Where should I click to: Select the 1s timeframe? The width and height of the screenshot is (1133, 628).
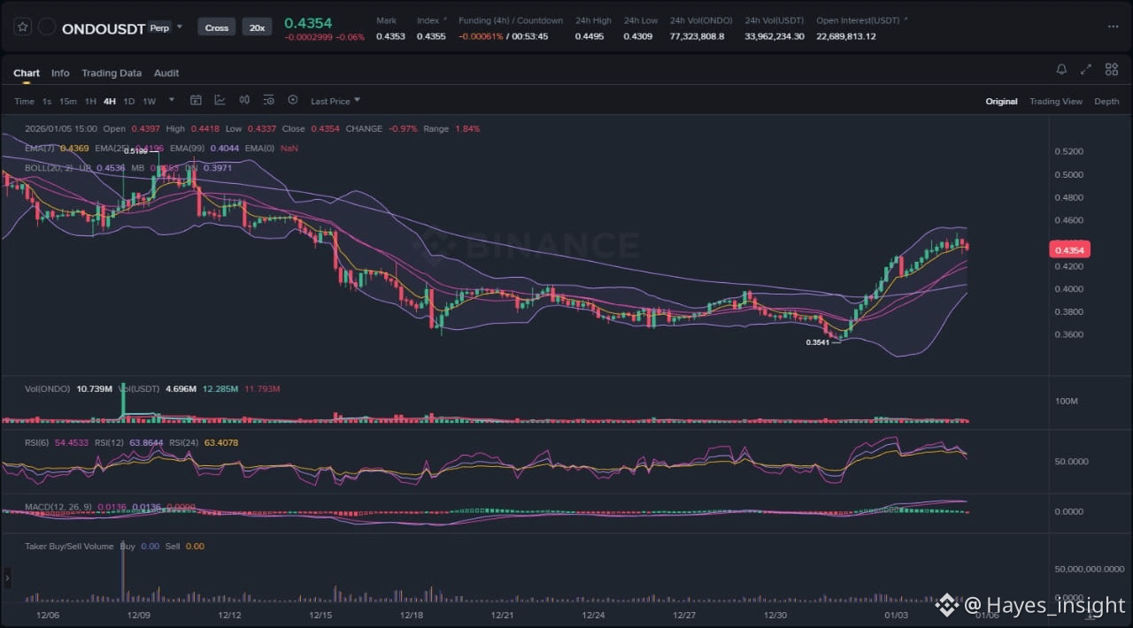[47, 101]
